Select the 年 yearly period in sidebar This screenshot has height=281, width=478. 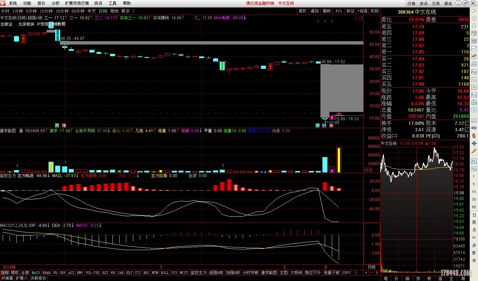pos(474,260)
